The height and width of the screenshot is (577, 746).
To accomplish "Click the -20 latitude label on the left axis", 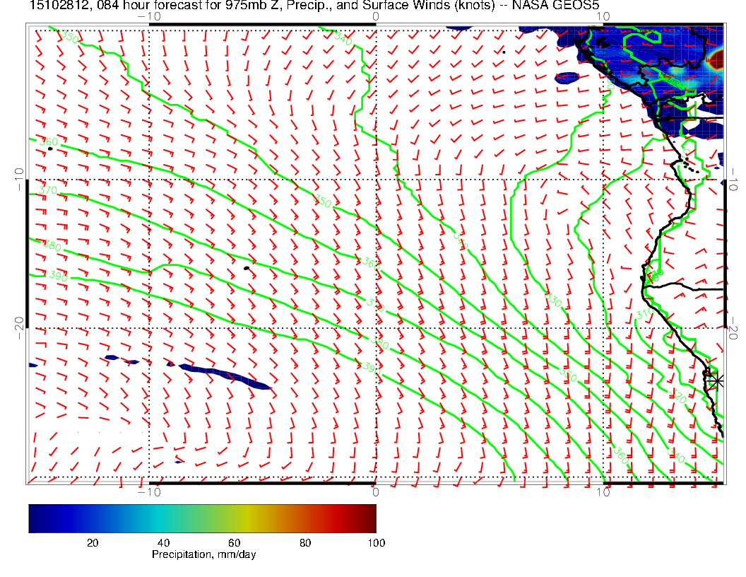I will [18, 327].
